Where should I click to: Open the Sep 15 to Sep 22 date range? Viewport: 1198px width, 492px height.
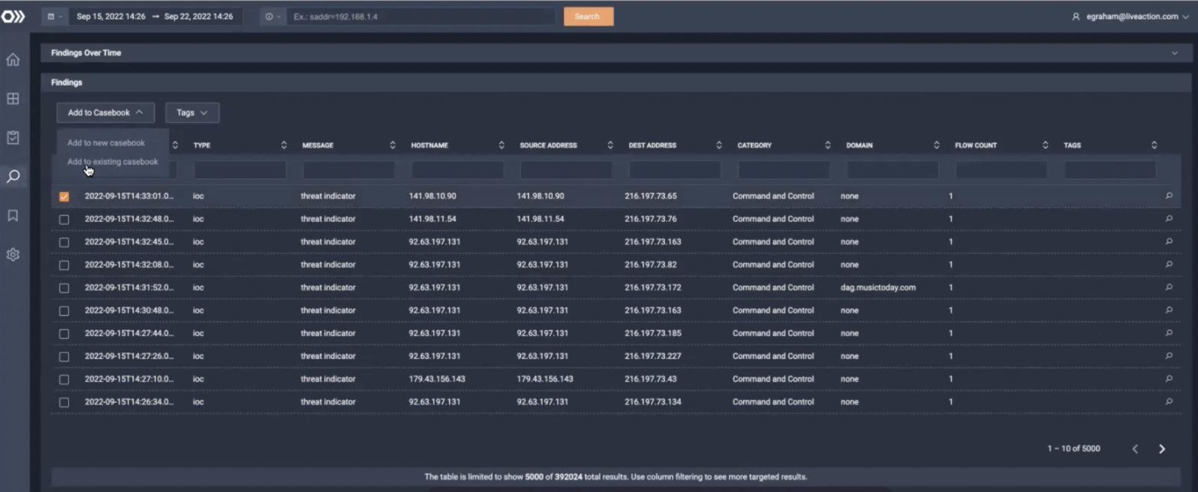pyautogui.click(x=155, y=16)
